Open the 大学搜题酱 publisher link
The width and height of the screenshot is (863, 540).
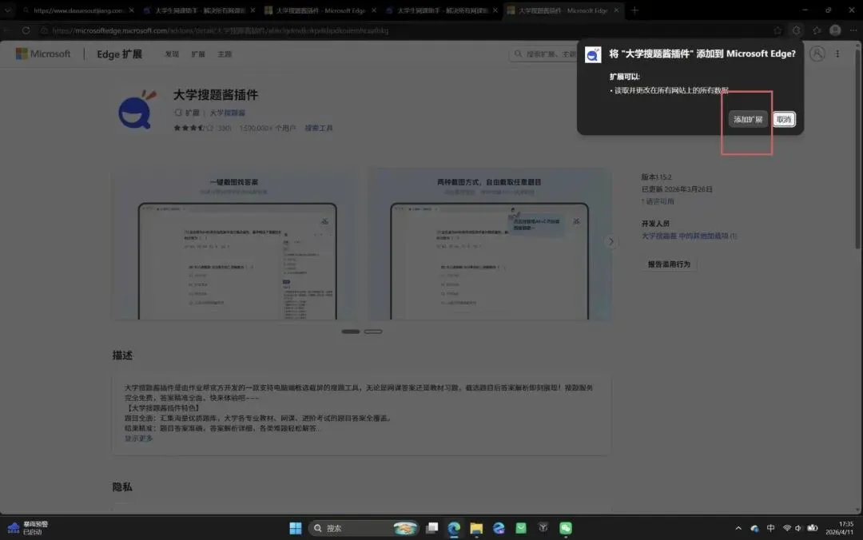[x=227, y=113]
